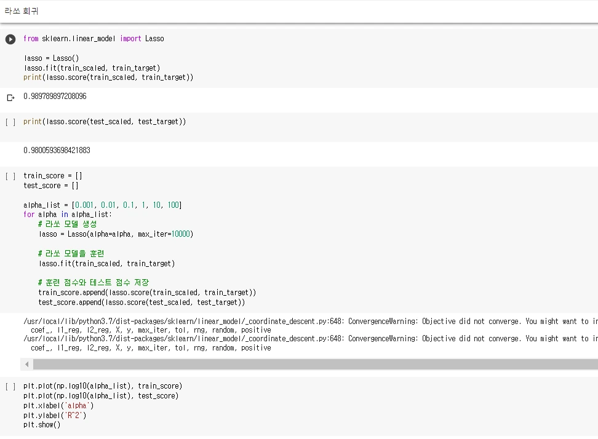Run the train_score loop cell
Image resolution: width=598 pixels, height=439 pixels.
(x=10, y=176)
